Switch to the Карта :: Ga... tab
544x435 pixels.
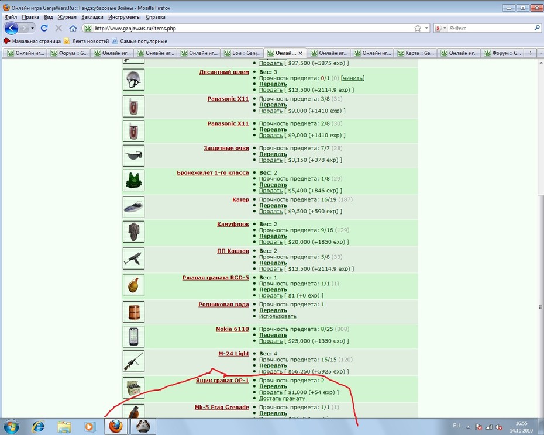click(x=415, y=53)
